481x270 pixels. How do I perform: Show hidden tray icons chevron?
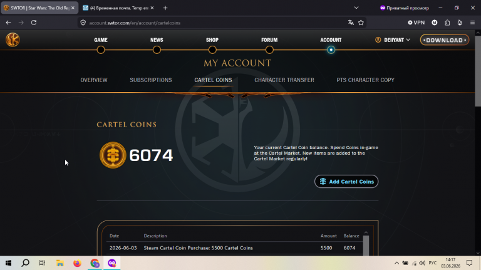click(396, 263)
